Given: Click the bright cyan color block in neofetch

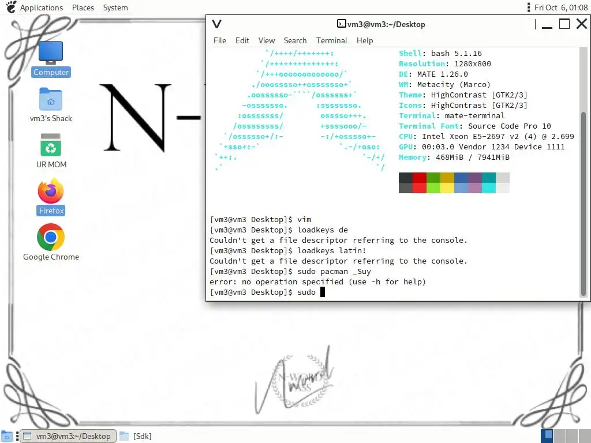Looking at the screenshot, I should 489,188.
